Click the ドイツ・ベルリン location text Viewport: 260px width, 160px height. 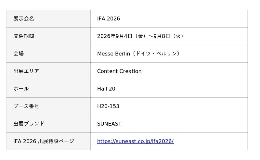pos(156,54)
